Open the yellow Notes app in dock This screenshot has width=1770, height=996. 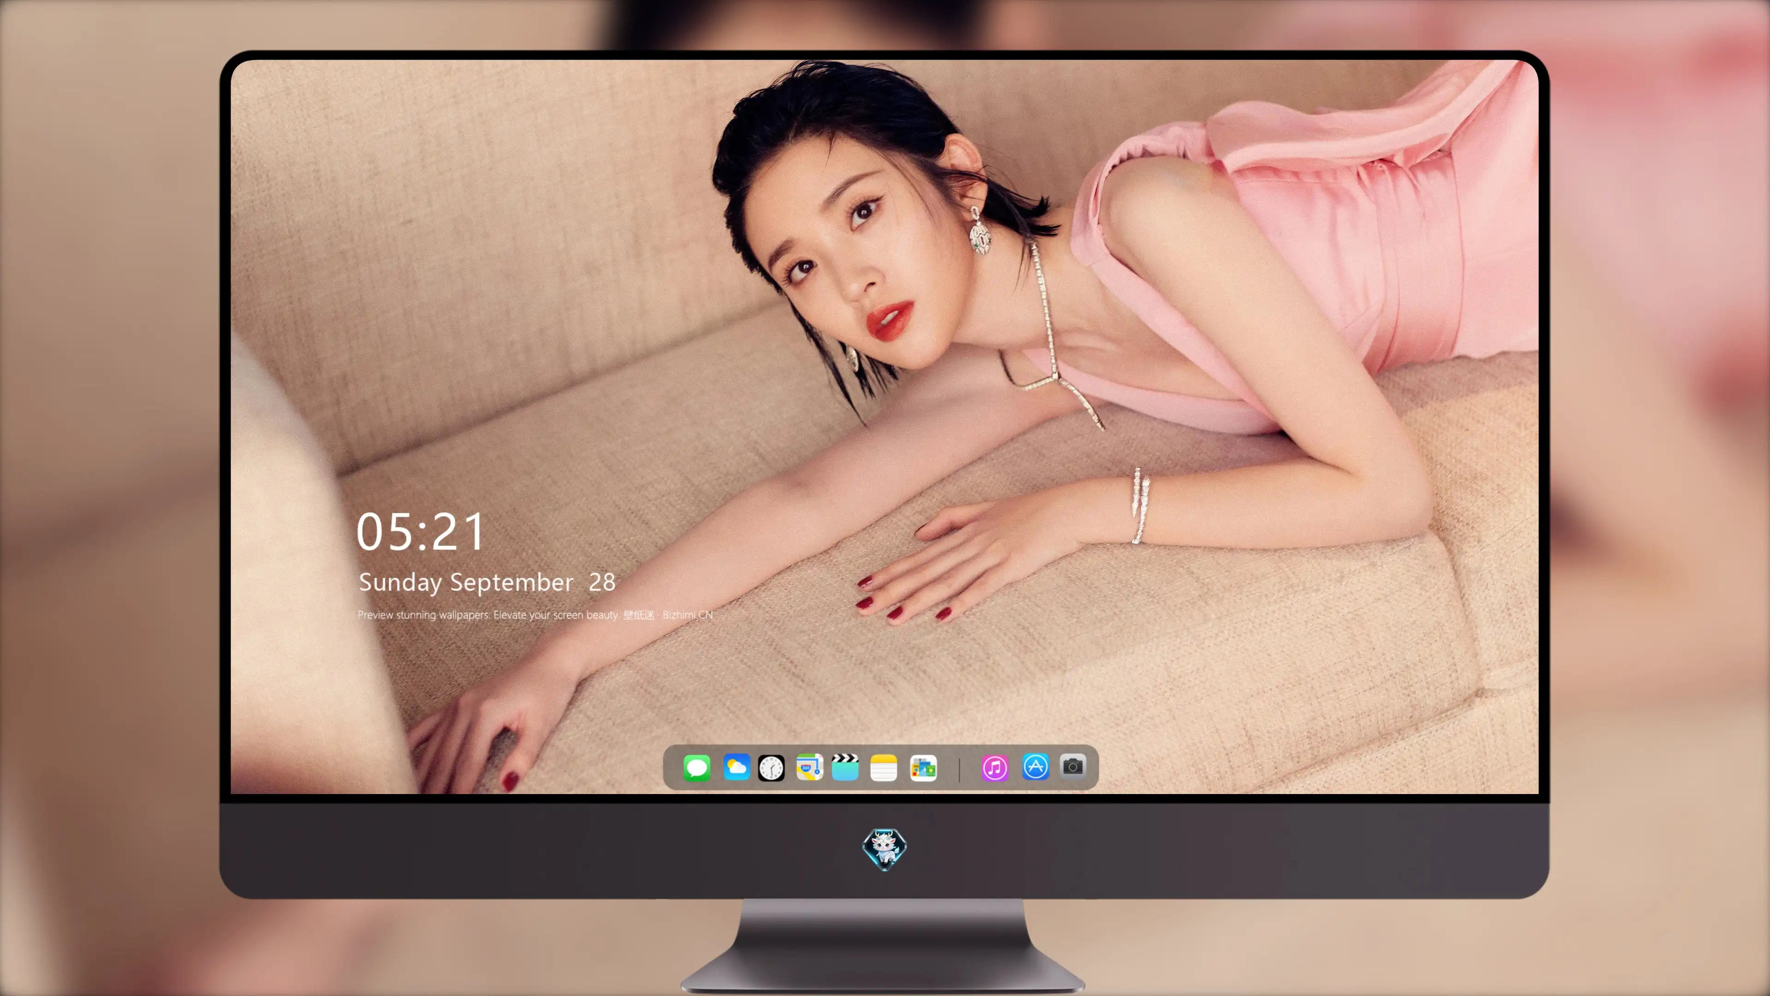coord(884,768)
